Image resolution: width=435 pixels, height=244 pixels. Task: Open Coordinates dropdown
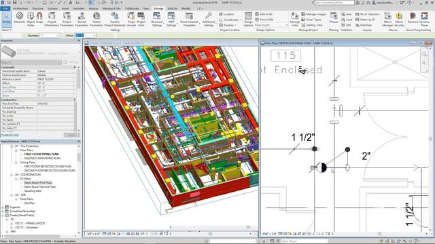coord(229,20)
